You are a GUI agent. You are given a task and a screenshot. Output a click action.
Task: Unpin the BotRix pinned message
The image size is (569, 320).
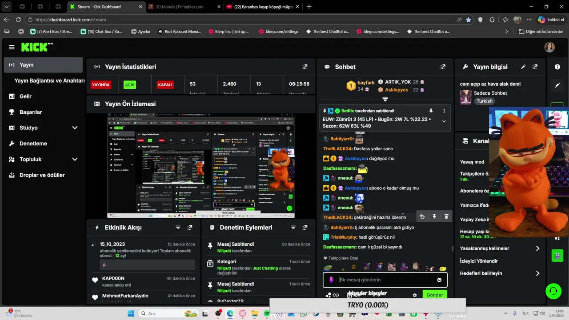431,111
